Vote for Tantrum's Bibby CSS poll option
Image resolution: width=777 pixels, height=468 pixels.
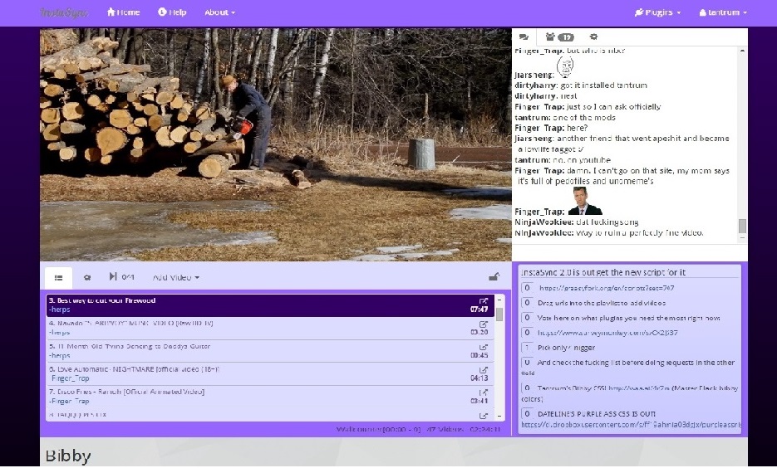(527, 388)
